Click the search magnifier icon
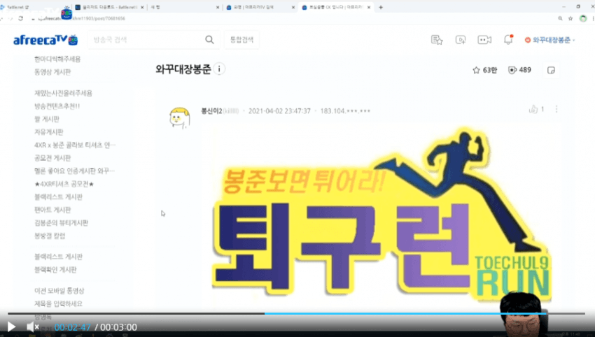This screenshot has width=595, height=337. [x=209, y=40]
